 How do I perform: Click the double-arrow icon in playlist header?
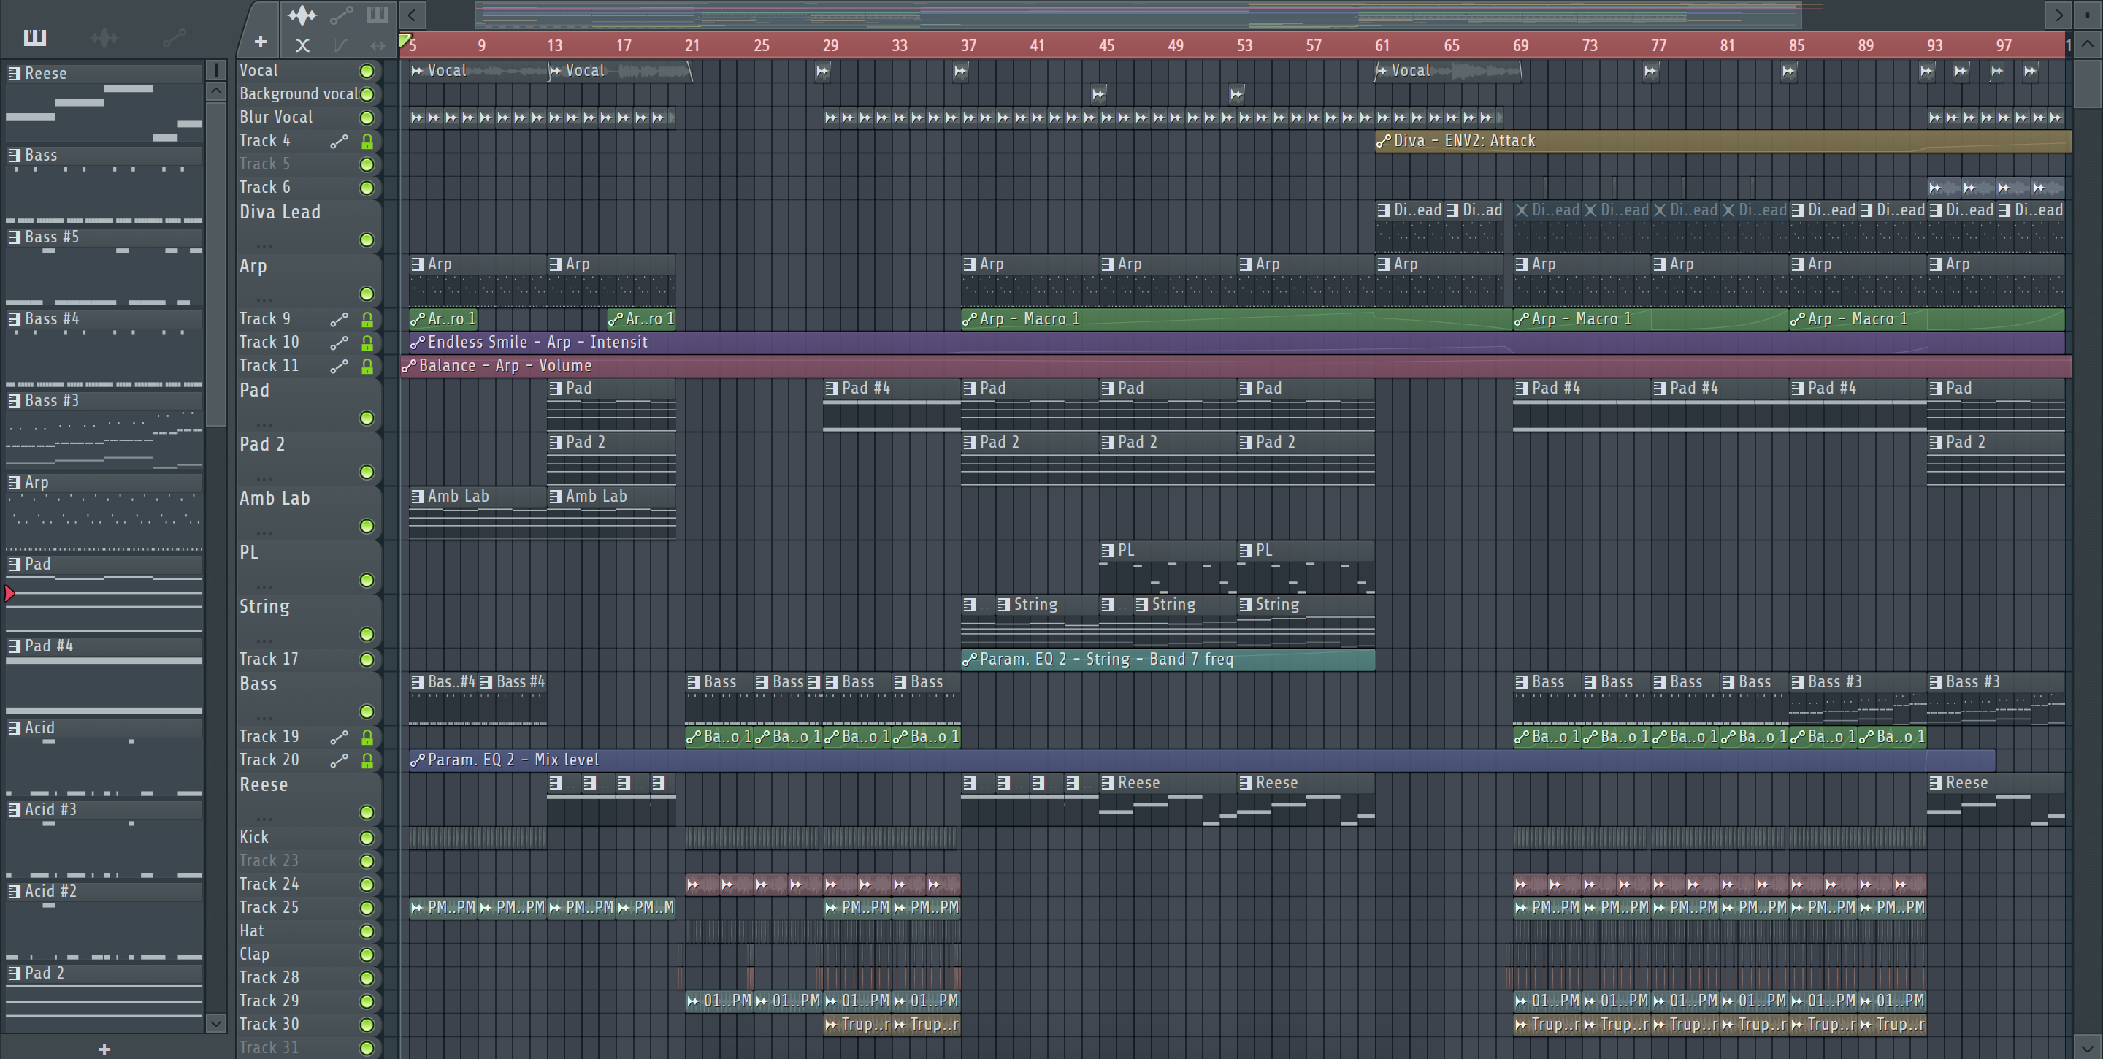378,46
